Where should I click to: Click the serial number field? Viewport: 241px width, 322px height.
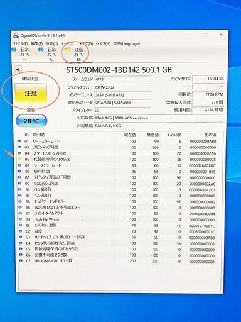[122, 87]
